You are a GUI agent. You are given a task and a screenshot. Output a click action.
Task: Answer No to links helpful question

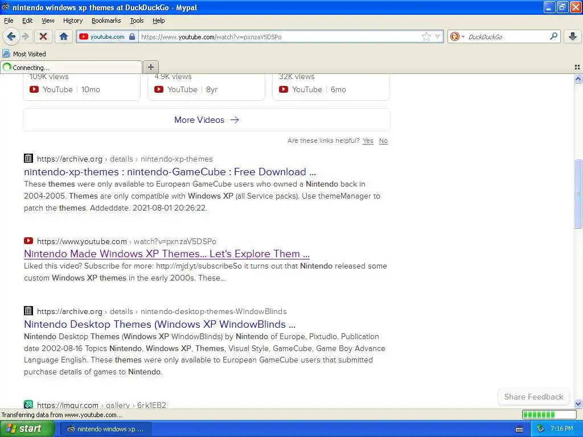click(x=383, y=141)
